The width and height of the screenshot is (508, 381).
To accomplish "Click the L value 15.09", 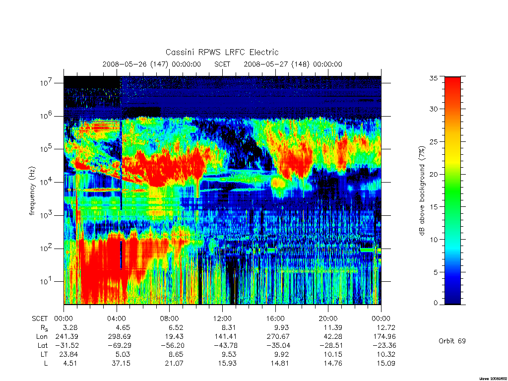I will [x=386, y=364].
